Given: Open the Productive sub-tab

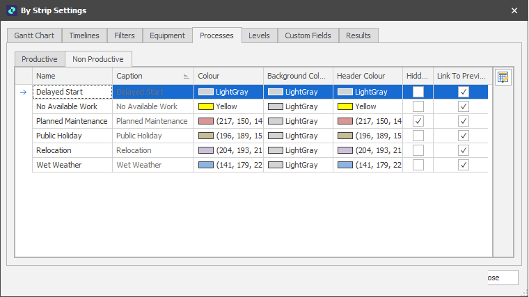Looking at the screenshot, I should point(40,59).
